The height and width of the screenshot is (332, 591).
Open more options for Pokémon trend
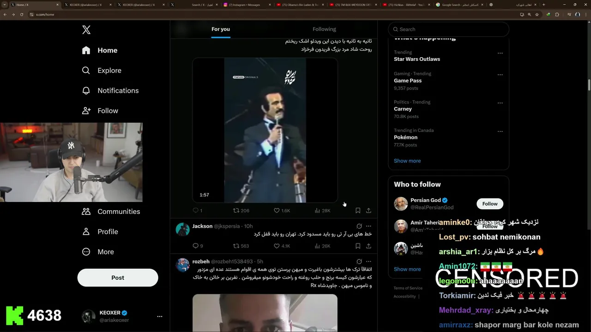pyautogui.click(x=500, y=131)
